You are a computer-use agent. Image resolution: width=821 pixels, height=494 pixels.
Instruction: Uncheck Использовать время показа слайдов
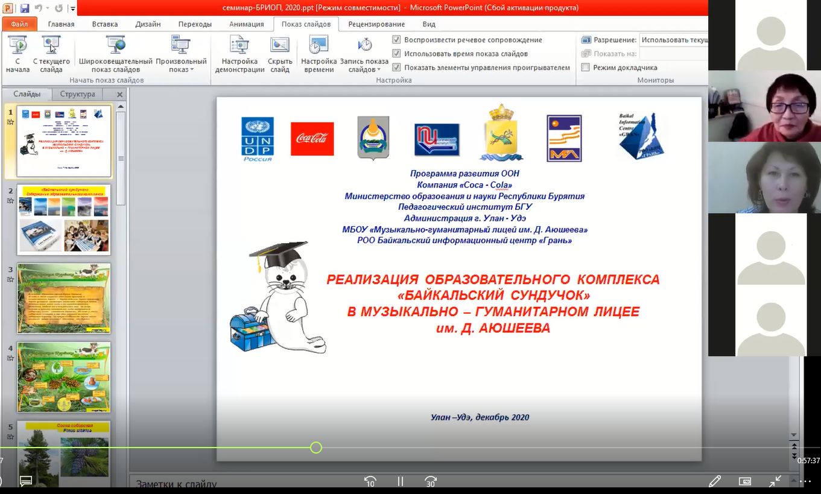click(396, 54)
